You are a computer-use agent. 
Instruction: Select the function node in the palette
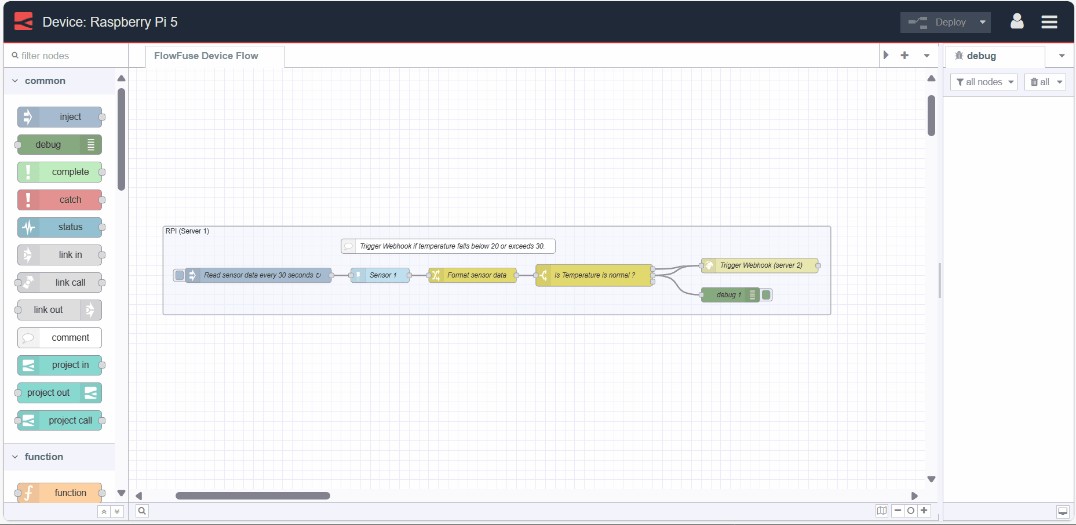60,492
